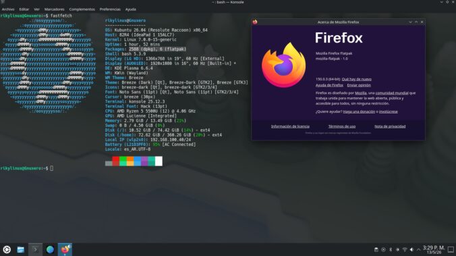The image size is (456, 256).
Task: Click the 'Linux 7.0.0-15-generic' kernel text
Action: 150,40
